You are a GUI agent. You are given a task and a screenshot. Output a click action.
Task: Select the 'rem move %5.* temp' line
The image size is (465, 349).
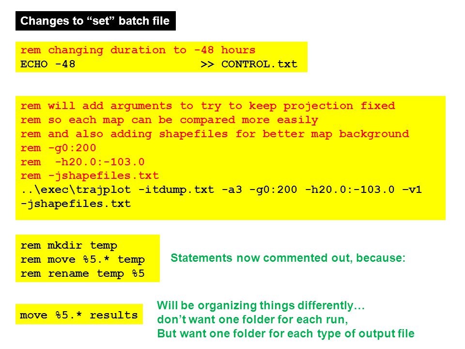82,260
